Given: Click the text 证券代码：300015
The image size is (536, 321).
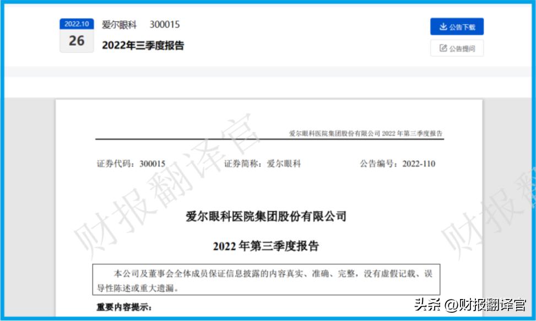Looking at the screenshot, I should coord(131,164).
